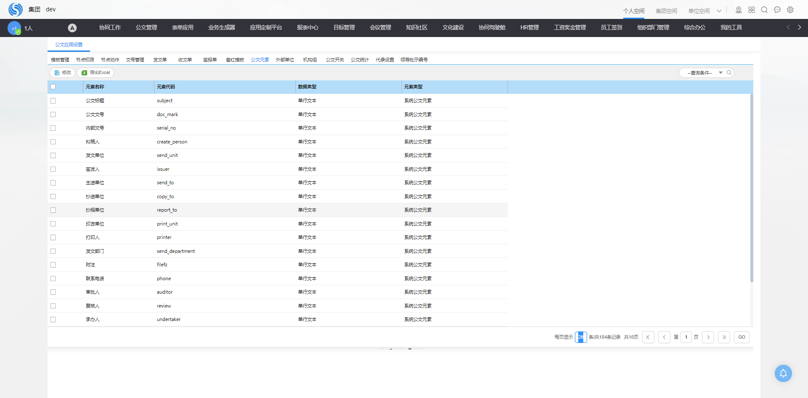Open the settings gear in the top bar
This screenshot has width=808, height=398.
[x=790, y=10]
